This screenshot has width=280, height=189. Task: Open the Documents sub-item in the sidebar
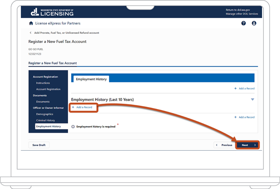[43, 102]
